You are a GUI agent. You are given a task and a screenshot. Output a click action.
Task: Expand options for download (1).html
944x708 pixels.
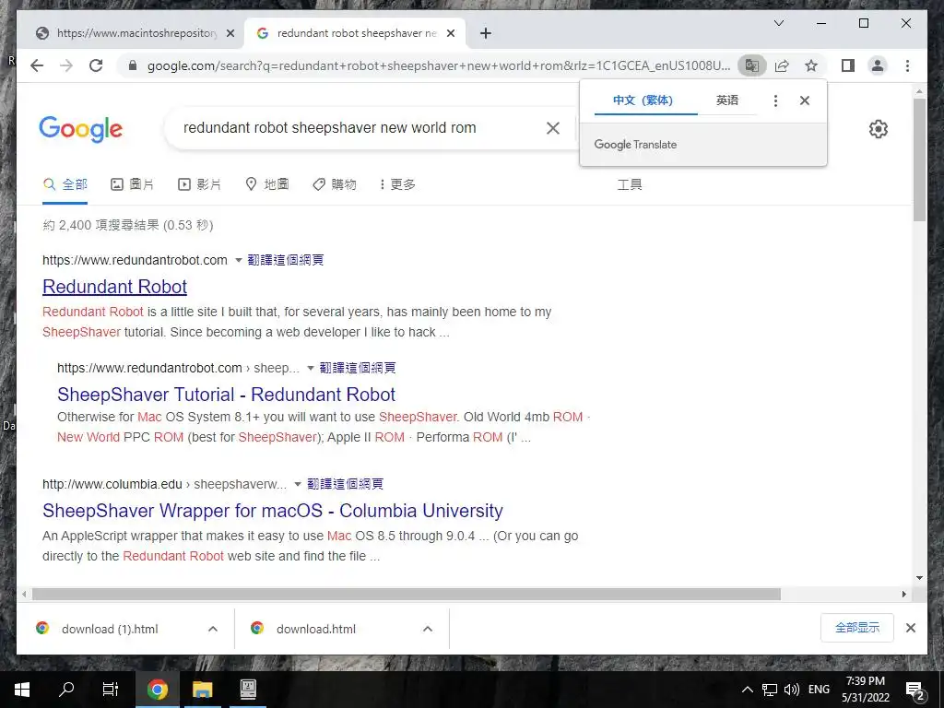[213, 629]
